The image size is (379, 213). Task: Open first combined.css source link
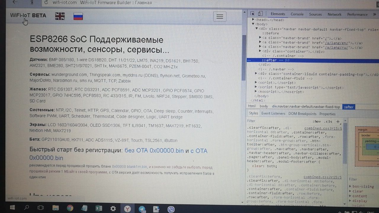(x=323, y=128)
